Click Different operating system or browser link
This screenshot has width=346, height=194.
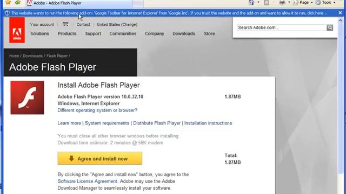(x=97, y=110)
